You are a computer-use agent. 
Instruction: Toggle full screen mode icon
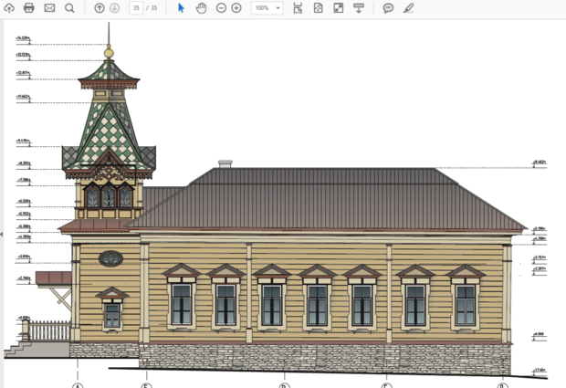coord(338,7)
